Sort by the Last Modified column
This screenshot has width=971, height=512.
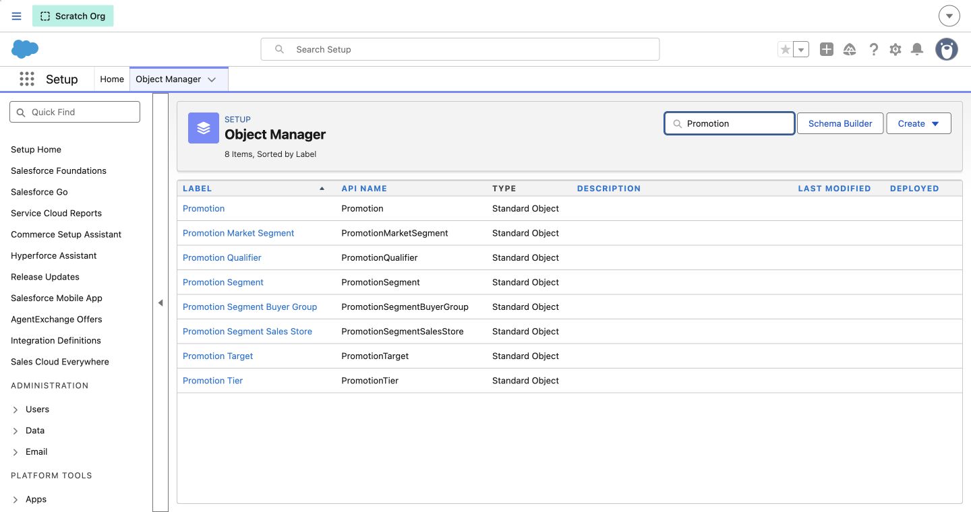834,189
